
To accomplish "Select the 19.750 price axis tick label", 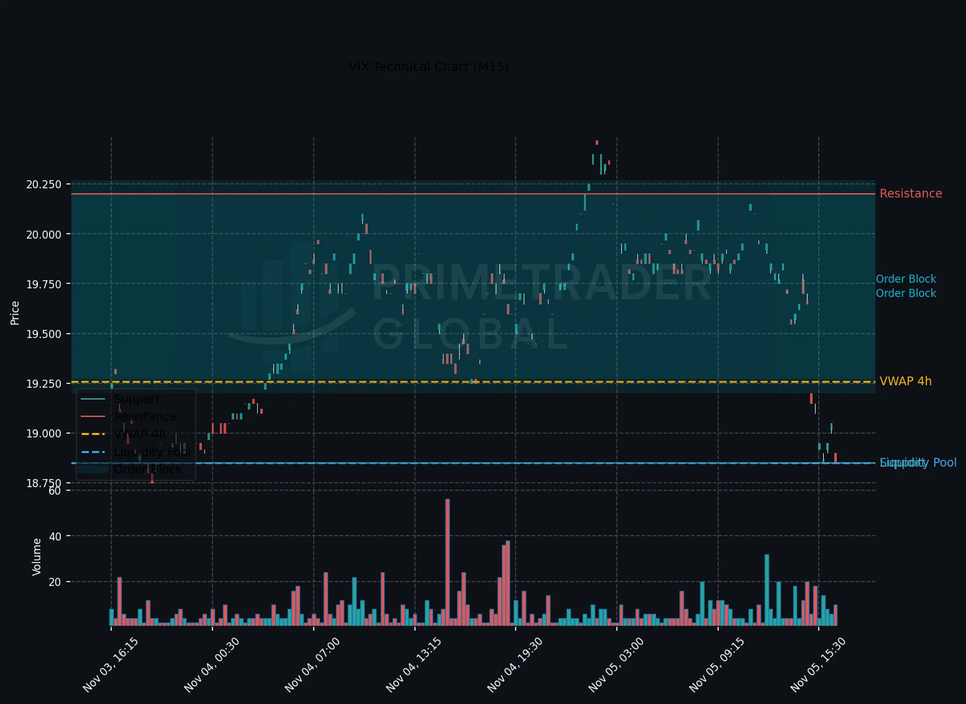I will 44,284.
